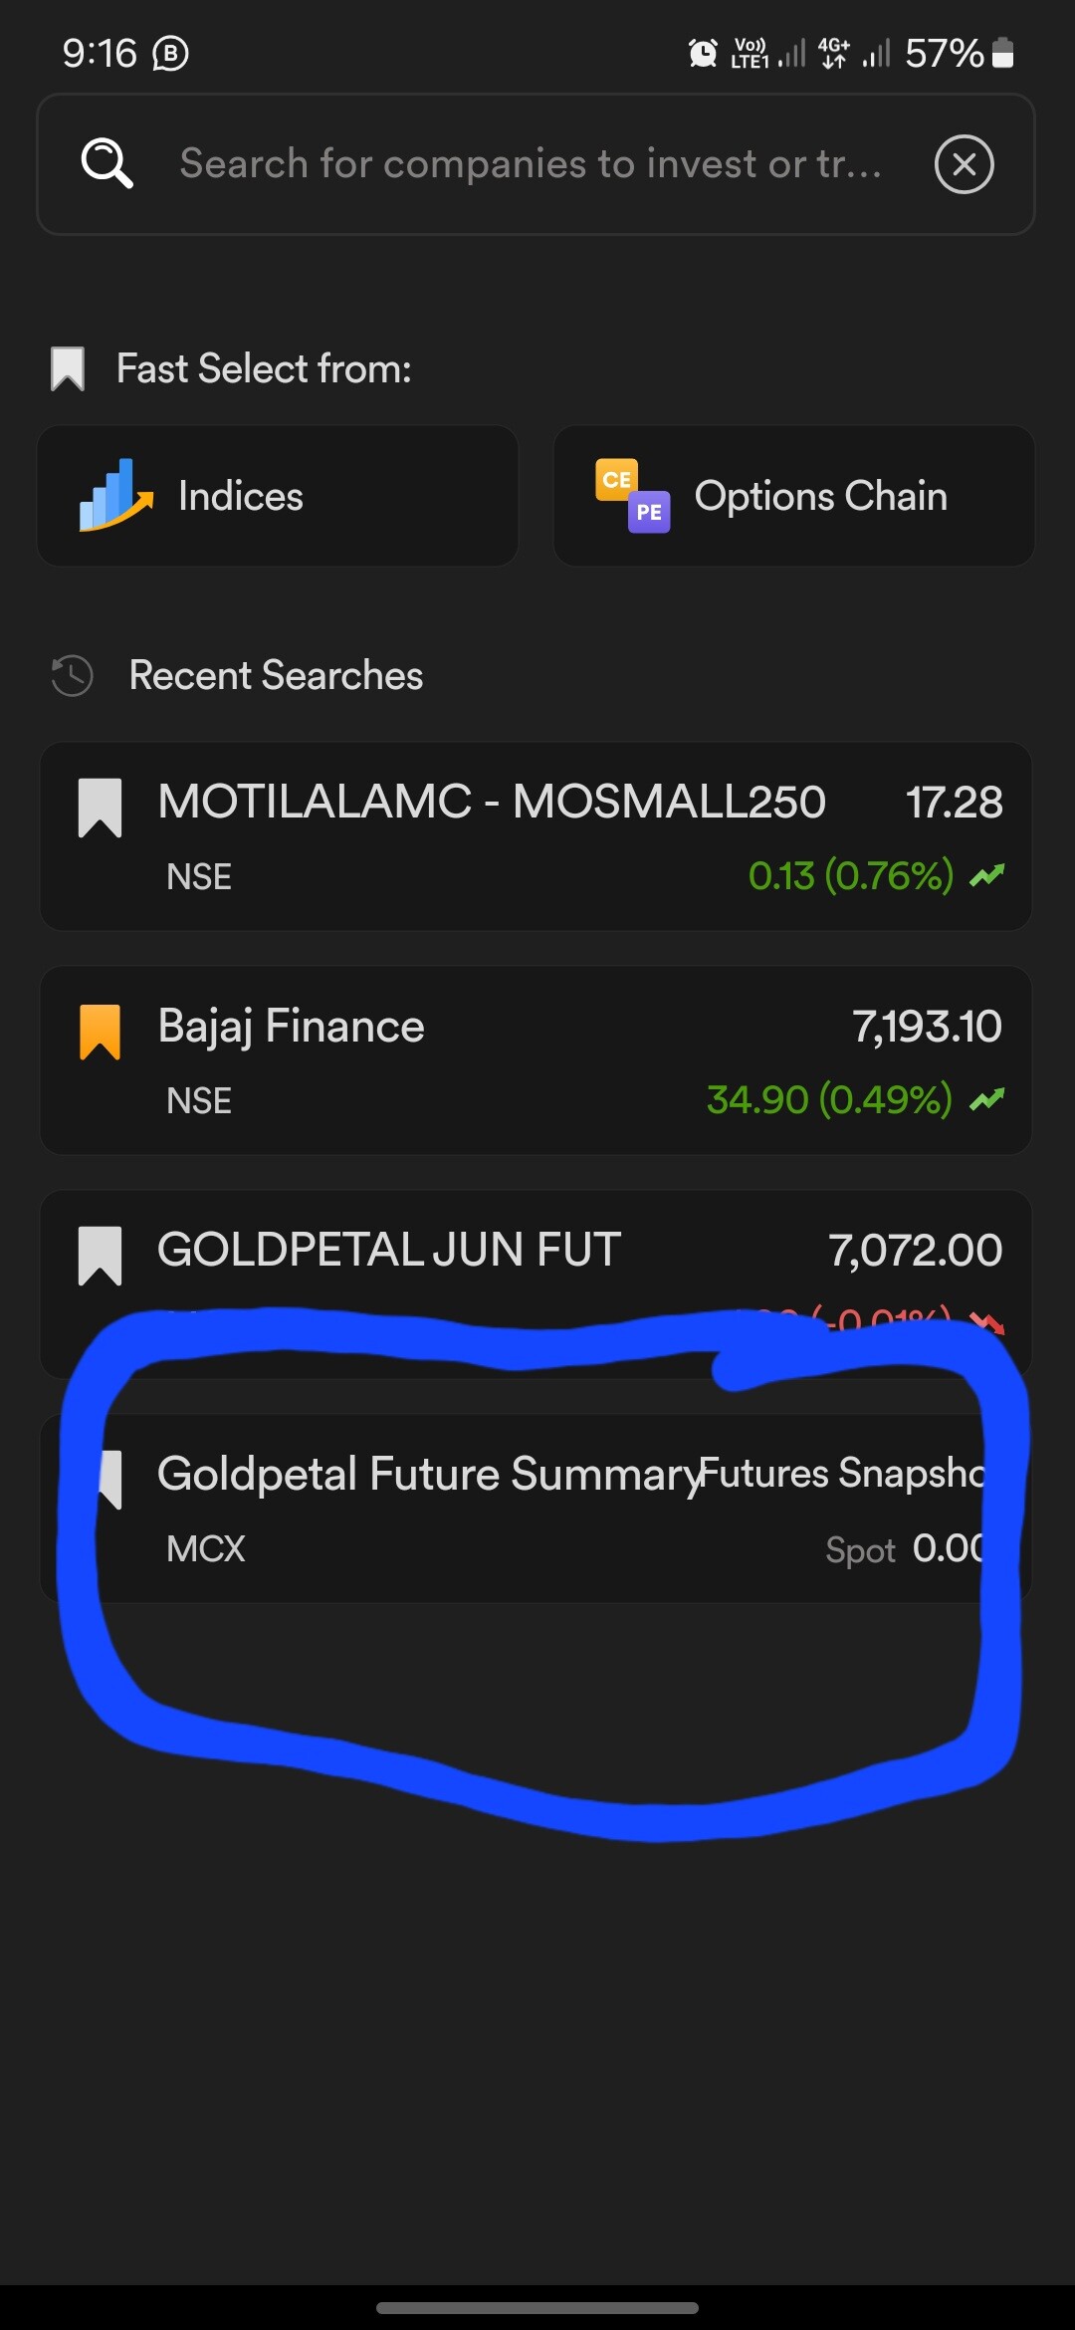
Task: Tap the Fast Select bookmark icon
Action: [68, 369]
